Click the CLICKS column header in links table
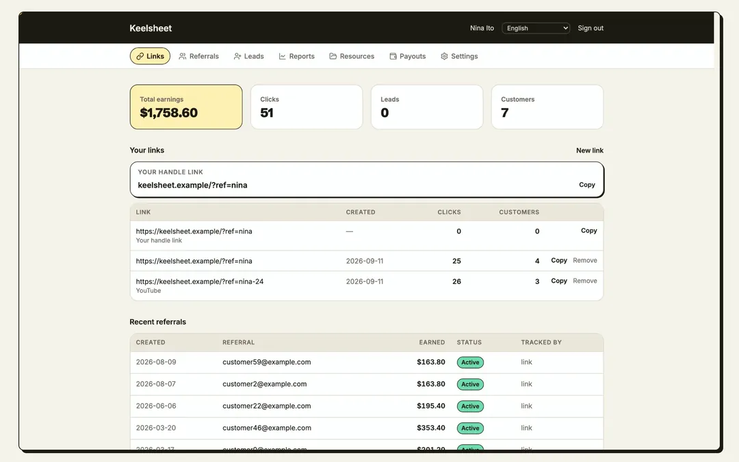The image size is (739, 462). point(449,212)
